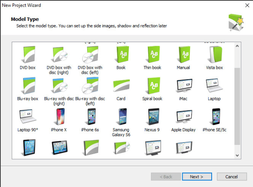
Task: Click the model list scroll up arrow
Action: (x=237, y=46)
